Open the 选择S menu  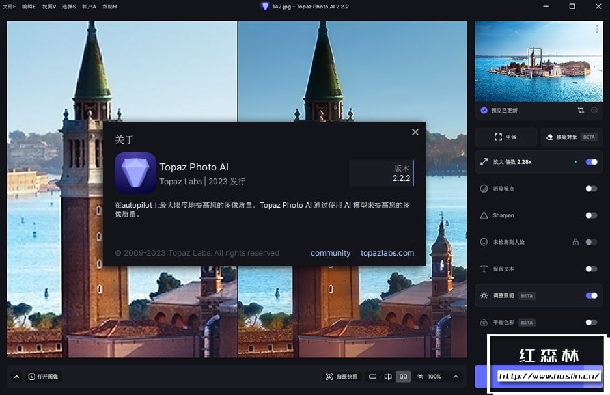(x=69, y=7)
